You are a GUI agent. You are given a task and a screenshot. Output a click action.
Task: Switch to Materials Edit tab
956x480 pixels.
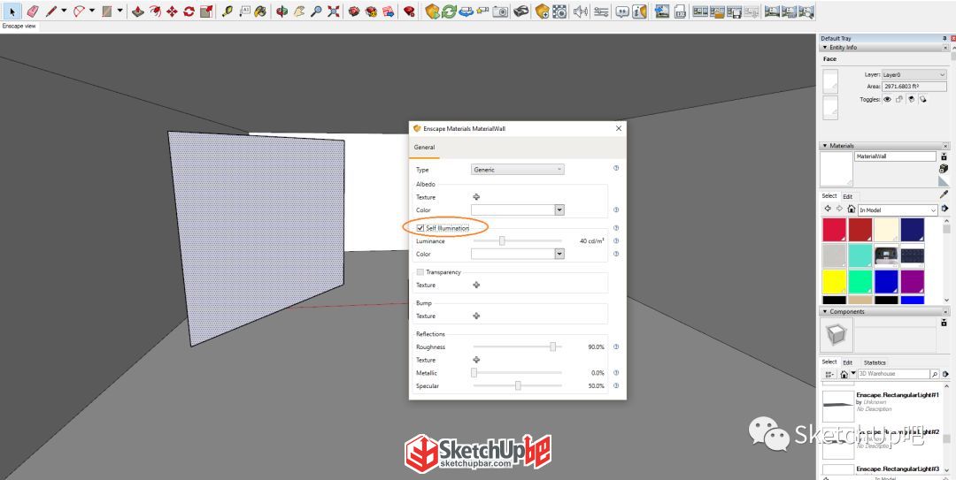tap(847, 196)
